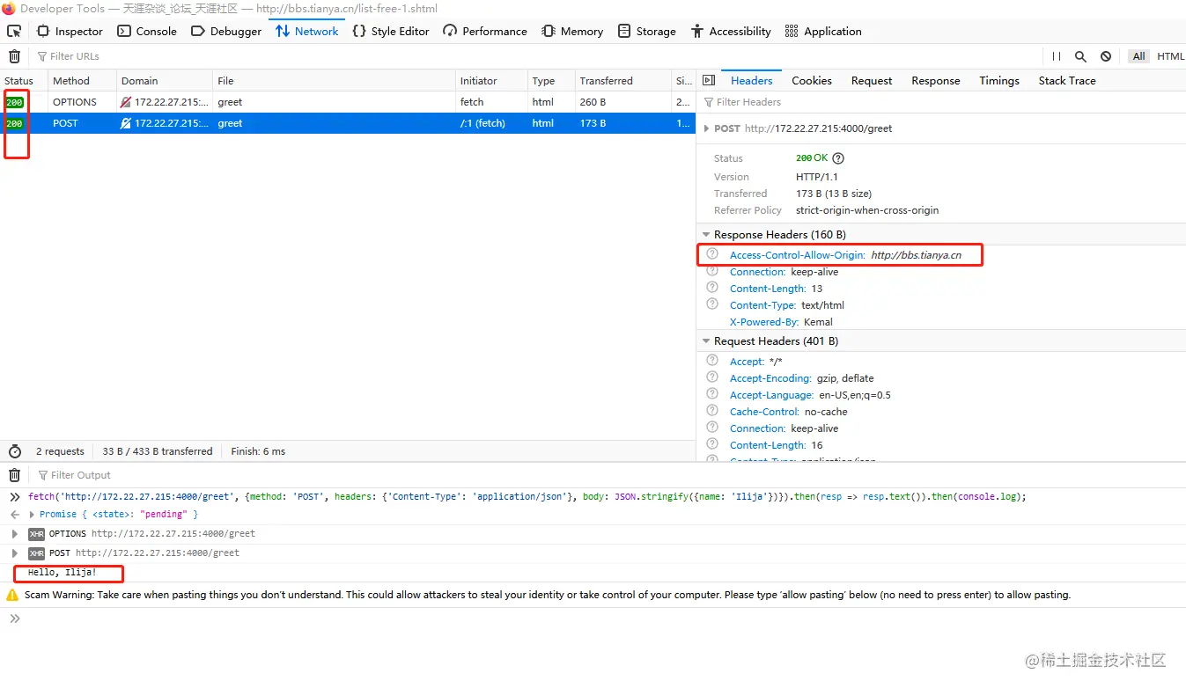Clear the network request list with trash icon
1186x688 pixels.
[x=14, y=56]
